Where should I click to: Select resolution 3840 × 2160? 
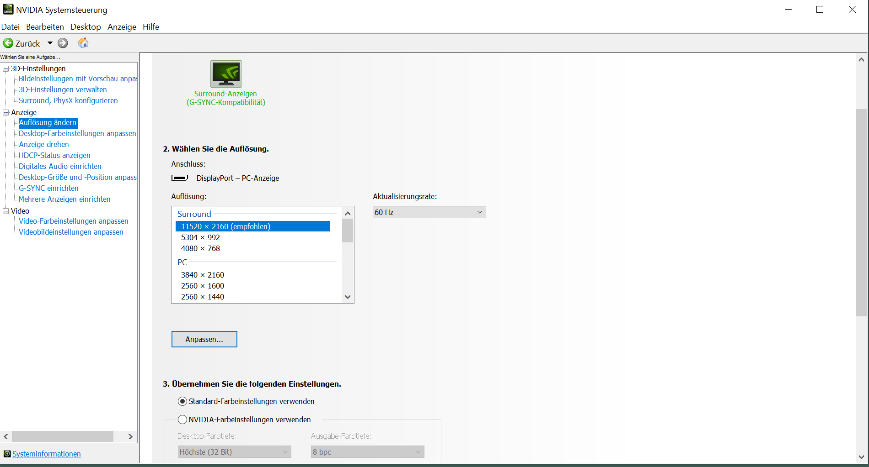252,275
